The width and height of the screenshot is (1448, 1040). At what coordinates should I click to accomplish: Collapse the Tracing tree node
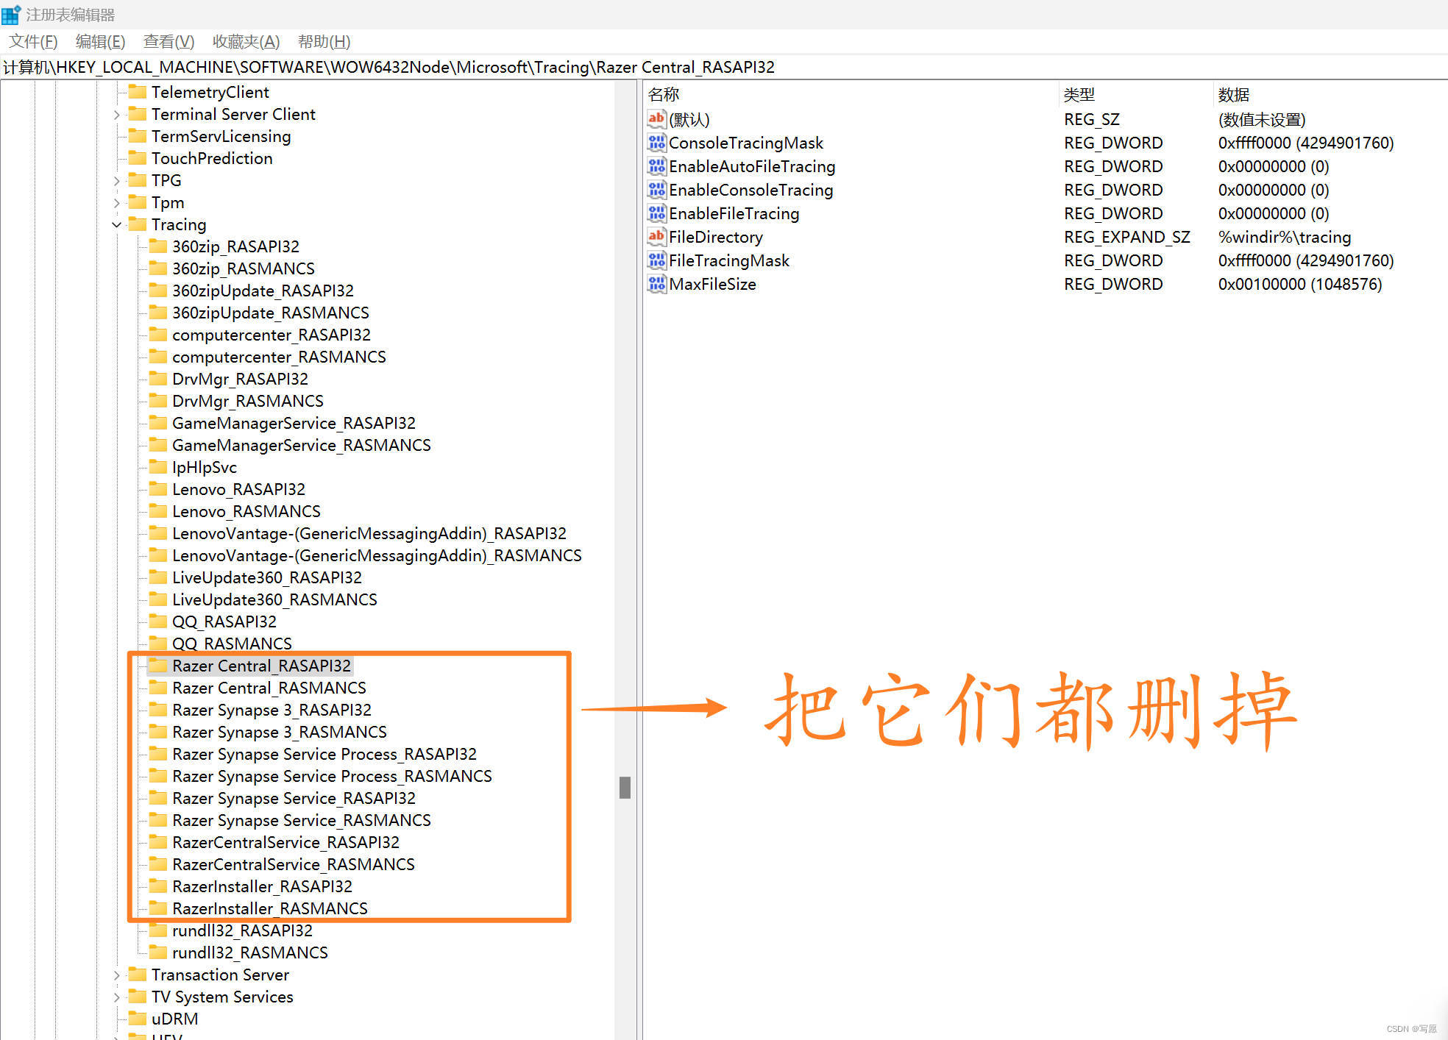[x=116, y=224]
